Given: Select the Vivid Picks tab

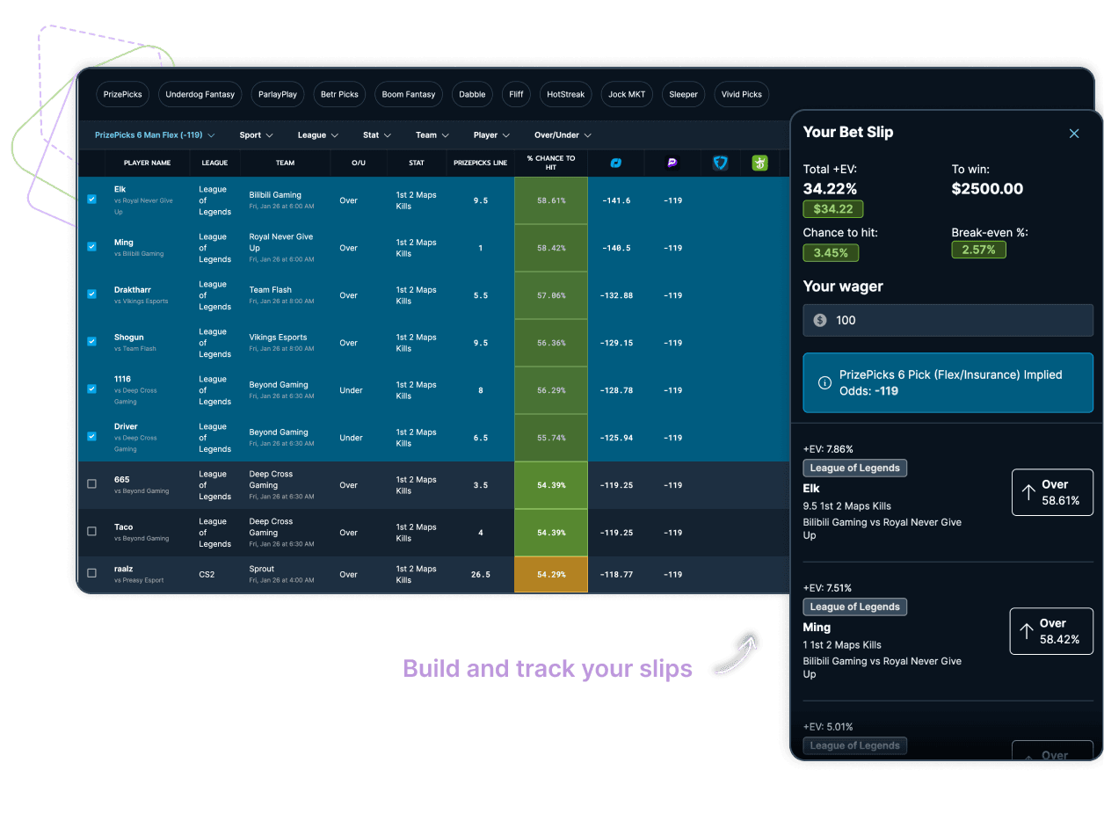Looking at the screenshot, I should pos(741,95).
